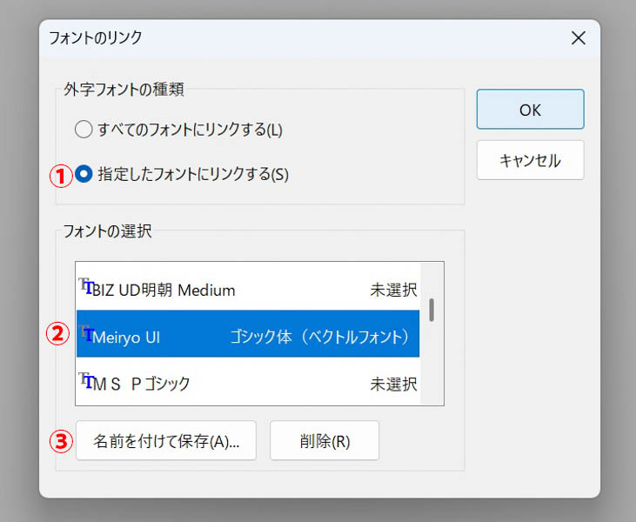Screen dimensions: 636x522
Task: Select Meiryo UI font entry
Action: [x=248, y=334]
